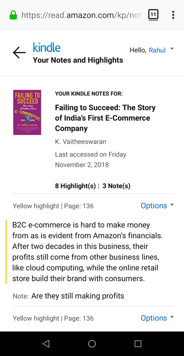Click the Rahul account name link
The height and width of the screenshot is (356, 184).
click(157, 50)
